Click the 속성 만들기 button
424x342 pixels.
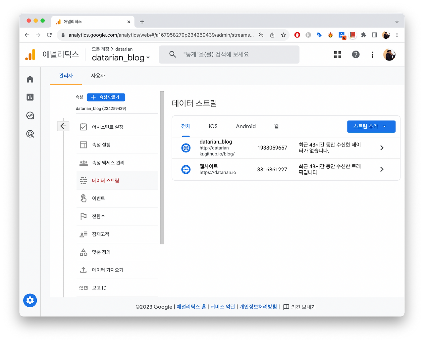tap(106, 97)
